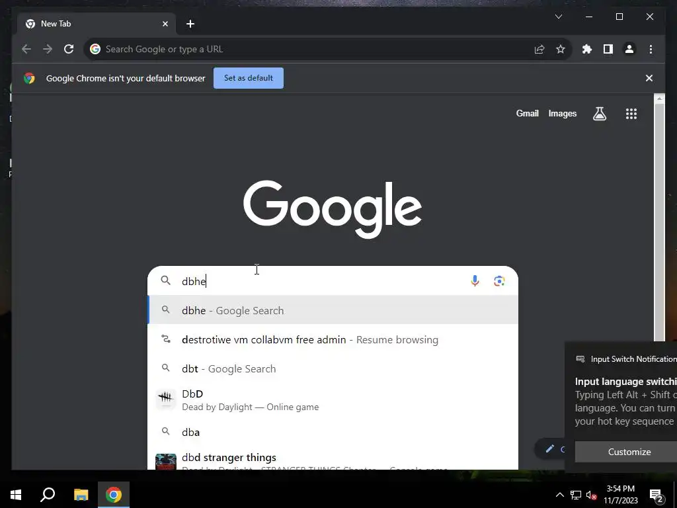Select the DbD Dead by Daylight suggestion
Image resolution: width=677 pixels, height=508 pixels.
pyautogui.click(x=333, y=400)
